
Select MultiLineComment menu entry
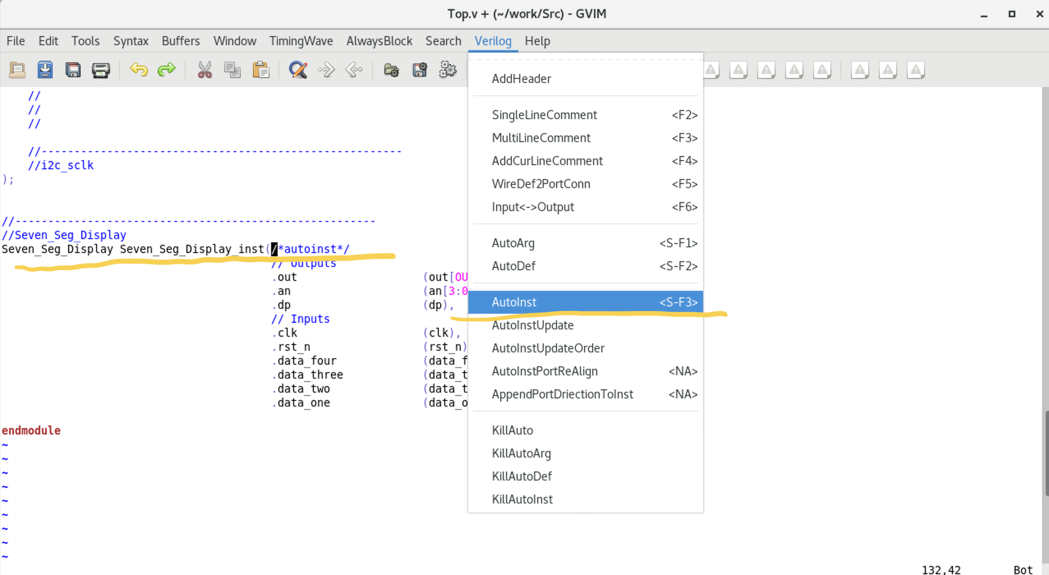click(x=586, y=138)
